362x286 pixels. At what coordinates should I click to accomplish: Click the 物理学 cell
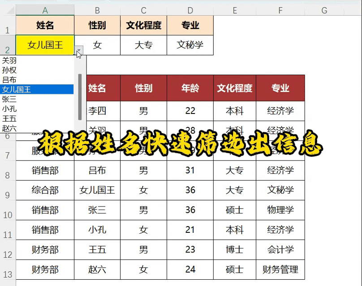pyautogui.click(x=280, y=210)
